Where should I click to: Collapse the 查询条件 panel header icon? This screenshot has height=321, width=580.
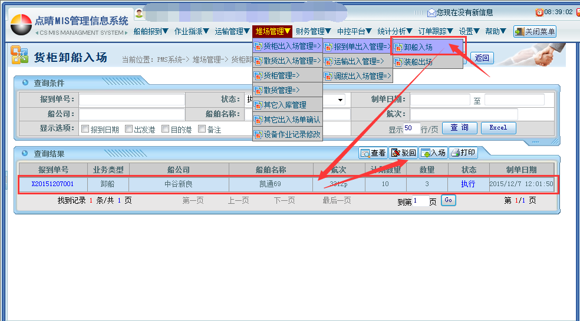25,83
